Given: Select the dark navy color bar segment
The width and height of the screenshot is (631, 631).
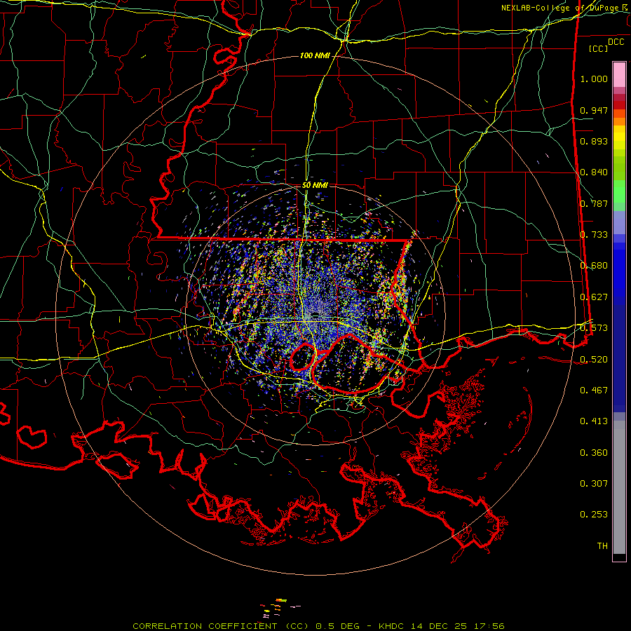Looking at the screenshot, I should [619, 358].
